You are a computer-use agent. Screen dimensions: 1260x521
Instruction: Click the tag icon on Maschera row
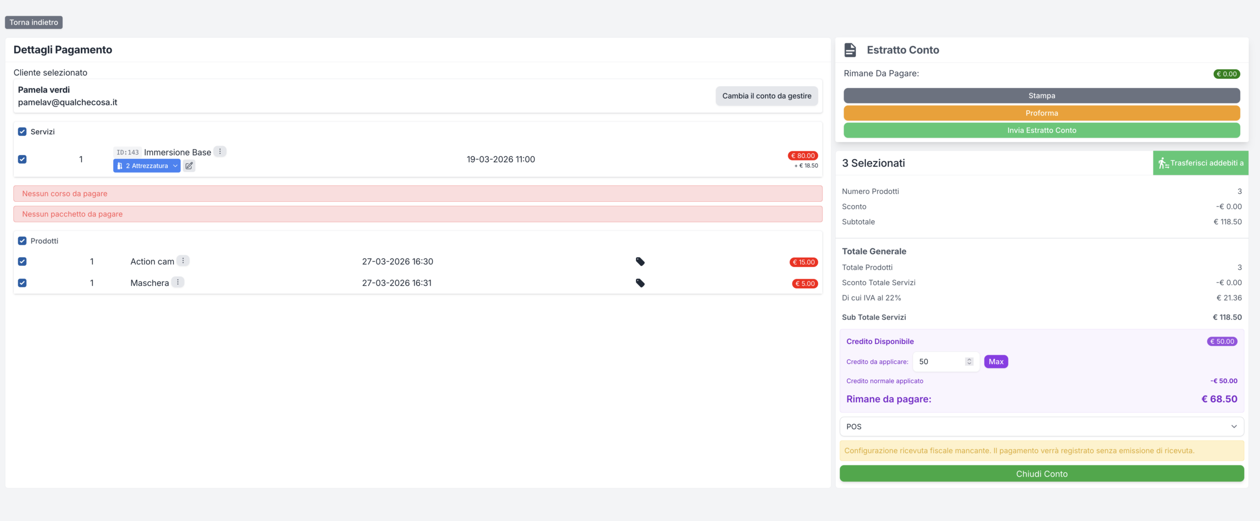click(x=640, y=283)
